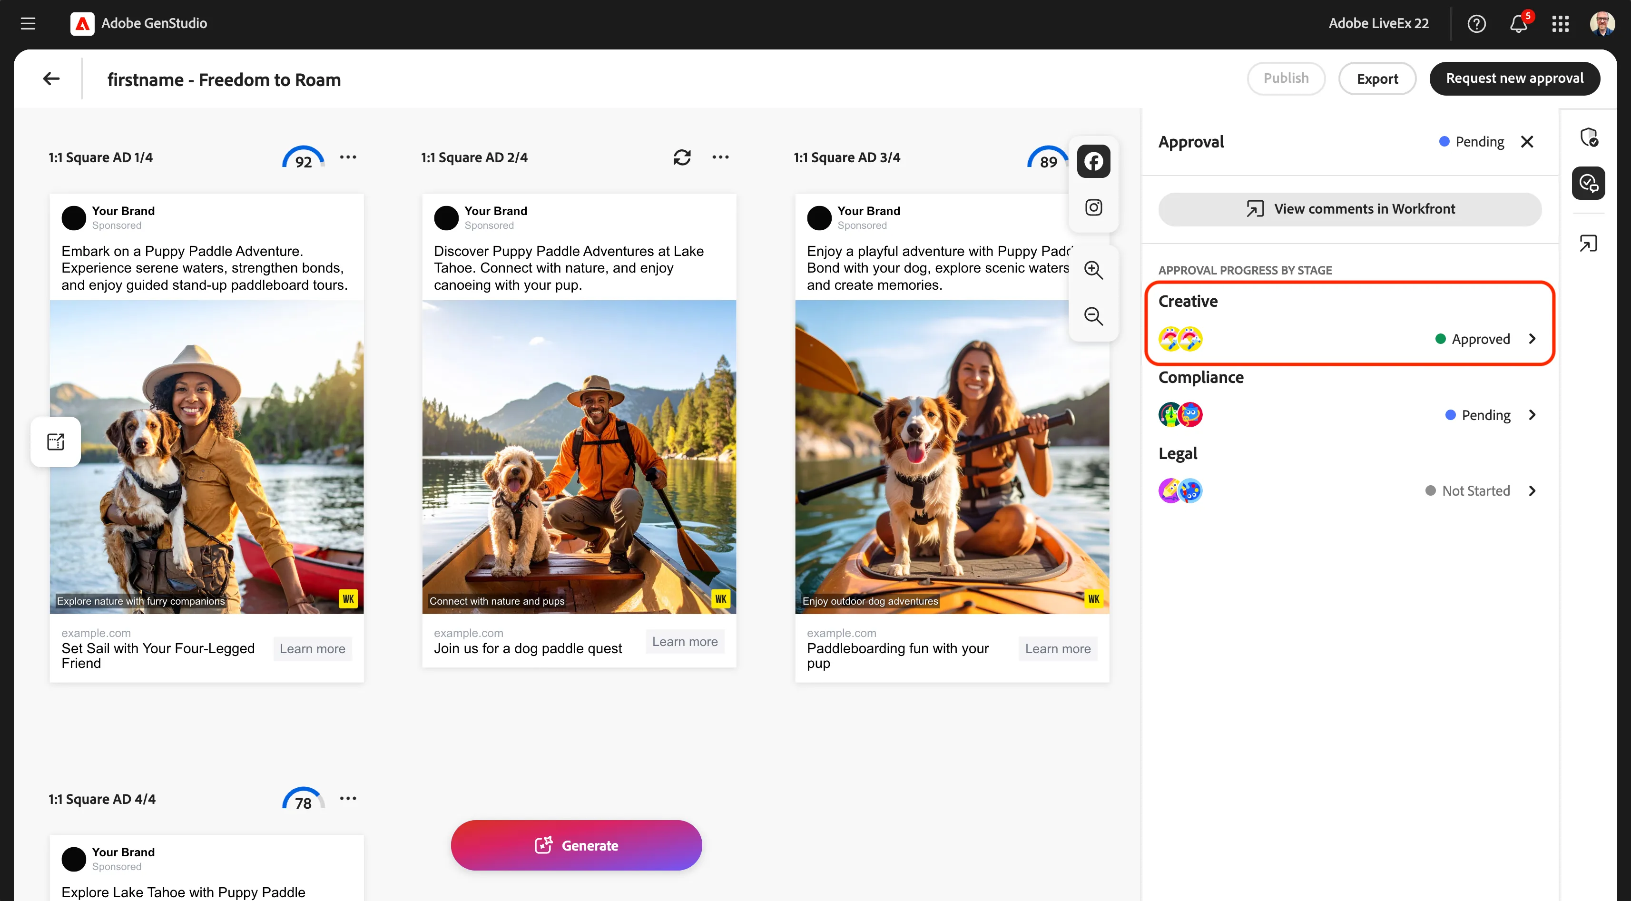The width and height of the screenshot is (1631, 901).
Task: Click Learn more on Set Sail ad
Action: (x=312, y=649)
